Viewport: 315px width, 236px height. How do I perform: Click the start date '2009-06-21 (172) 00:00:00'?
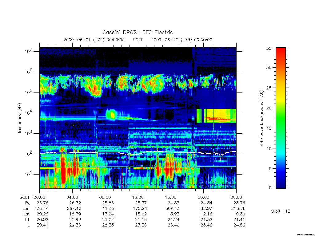coord(94,40)
